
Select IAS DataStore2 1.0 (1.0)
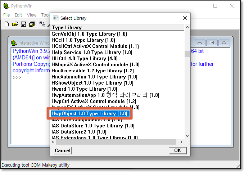click(x=79, y=132)
